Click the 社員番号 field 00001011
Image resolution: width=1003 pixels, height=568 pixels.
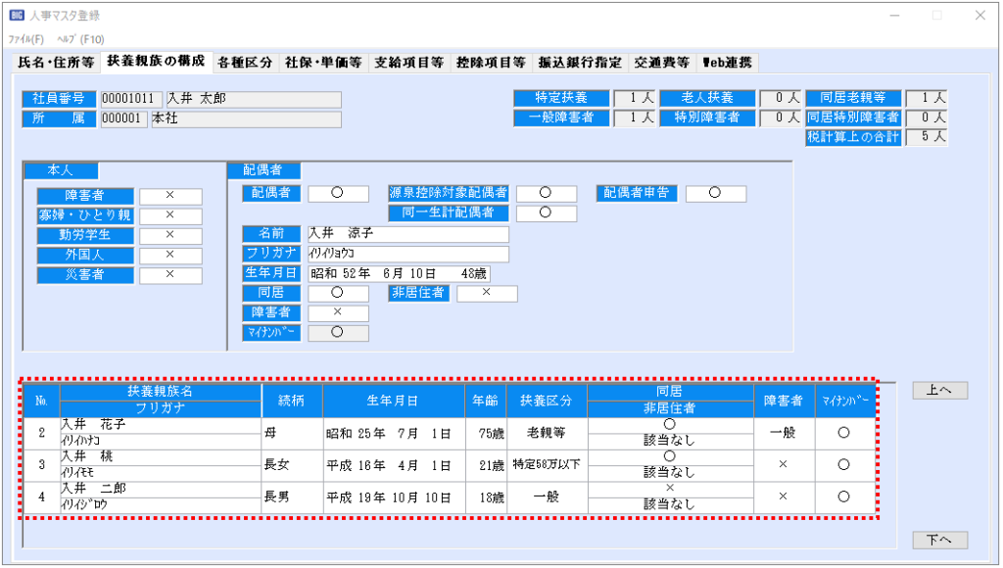(x=131, y=99)
